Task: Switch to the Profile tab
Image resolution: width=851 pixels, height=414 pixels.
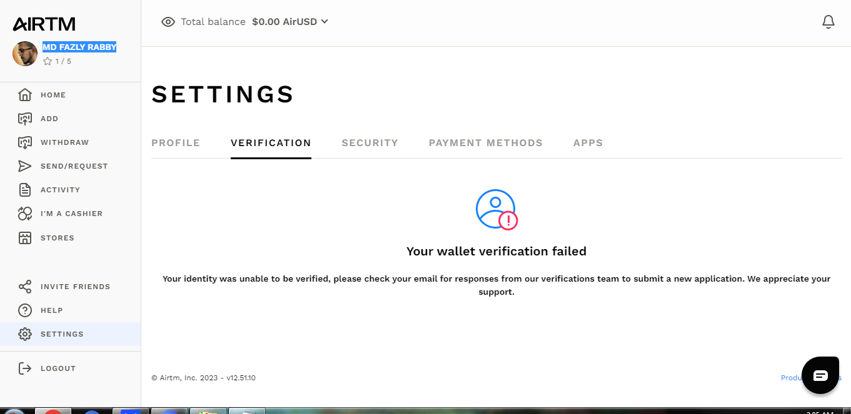Action: pyautogui.click(x=176, y=143)
